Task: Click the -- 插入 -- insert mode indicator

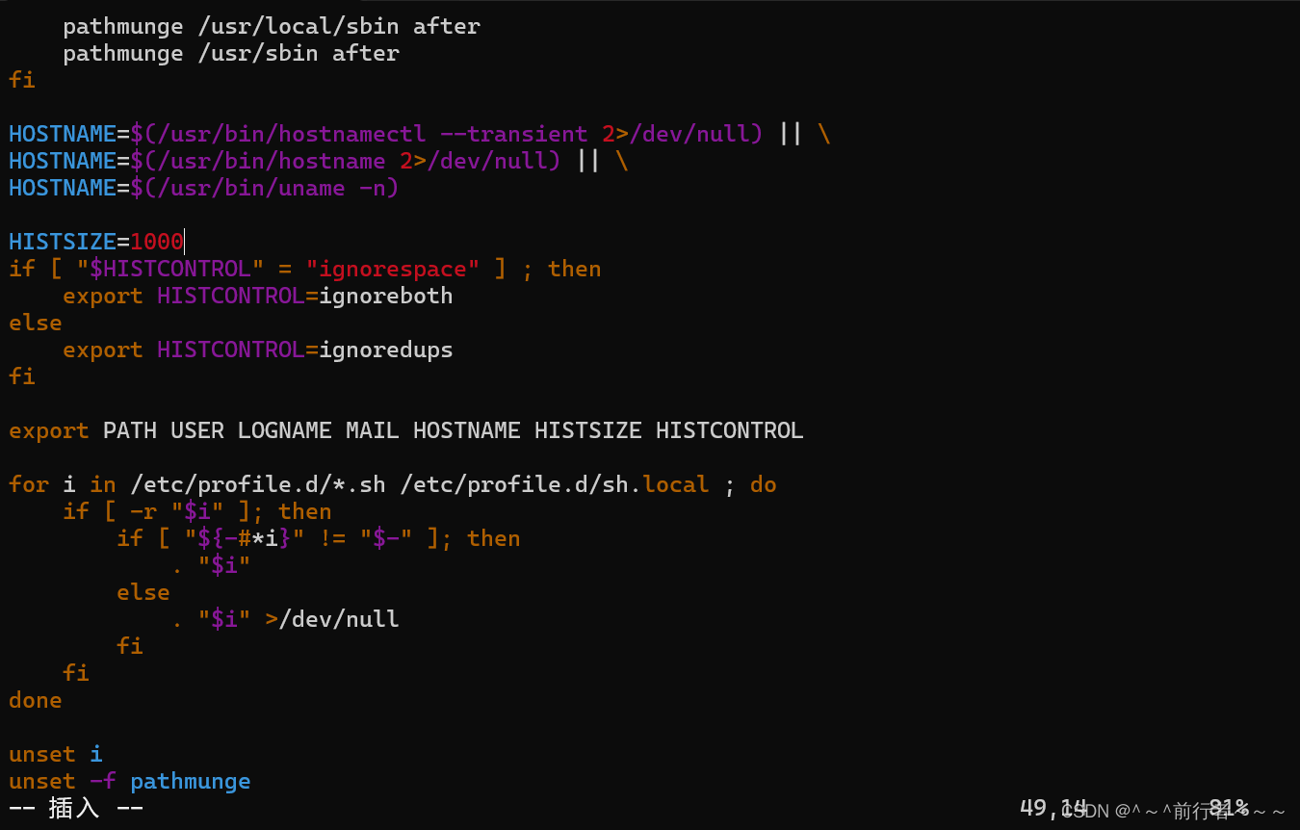Action: (76, 808)
